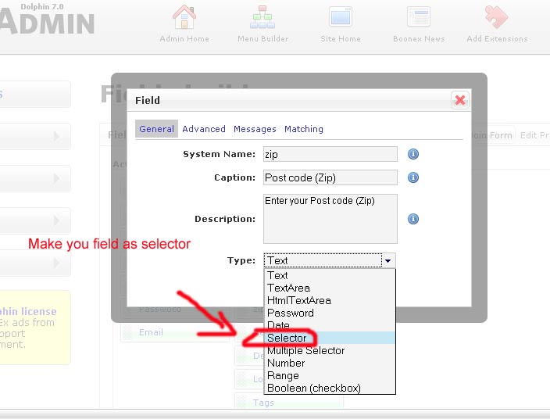This screenshot has height=419, width=550.
Task: Click the Tags field block behind dialog
Action: pyautogui.click(x=288, y=402)
